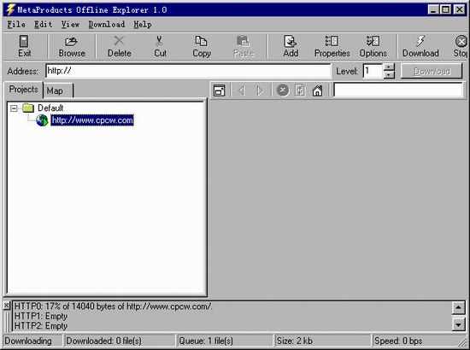Click 'Size: 2 kb' in status bar
Image resolution: width=470 pixels, height=350 pixels.
click(295, 341)
